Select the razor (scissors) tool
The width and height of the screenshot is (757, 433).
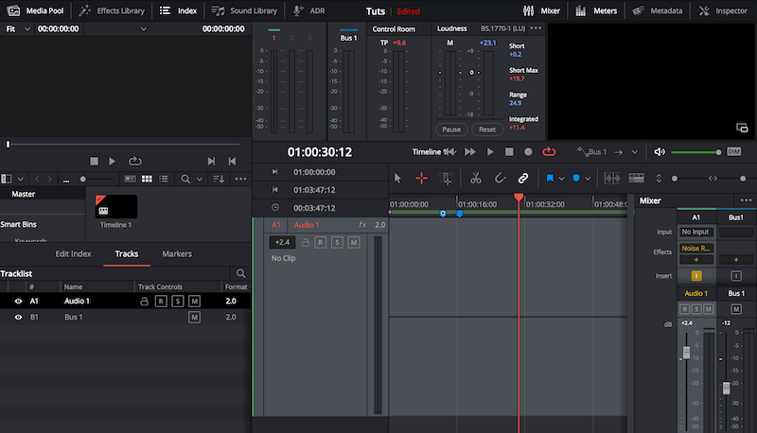(475, 178)
